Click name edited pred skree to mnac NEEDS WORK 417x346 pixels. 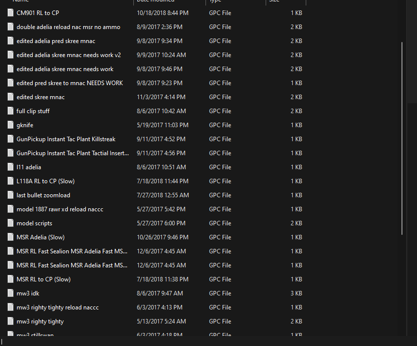[x=70, y=83]
